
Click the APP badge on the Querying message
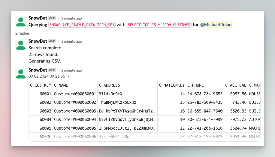(x=52, y=18)
